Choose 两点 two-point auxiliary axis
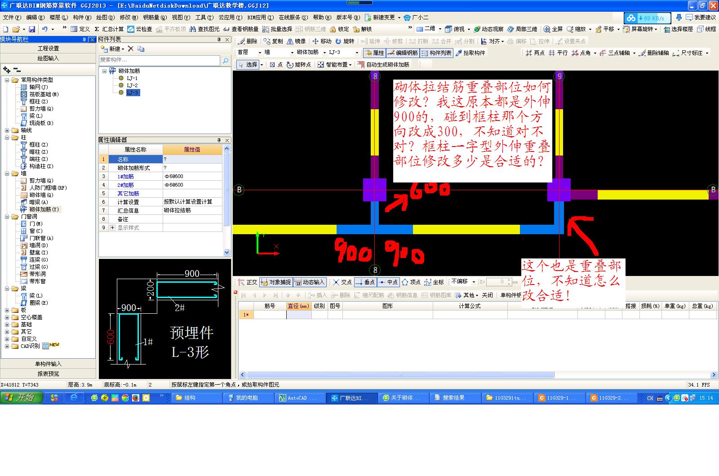This screenshot has width=719, height=476. pyautogui.click(x=535, y=53)
